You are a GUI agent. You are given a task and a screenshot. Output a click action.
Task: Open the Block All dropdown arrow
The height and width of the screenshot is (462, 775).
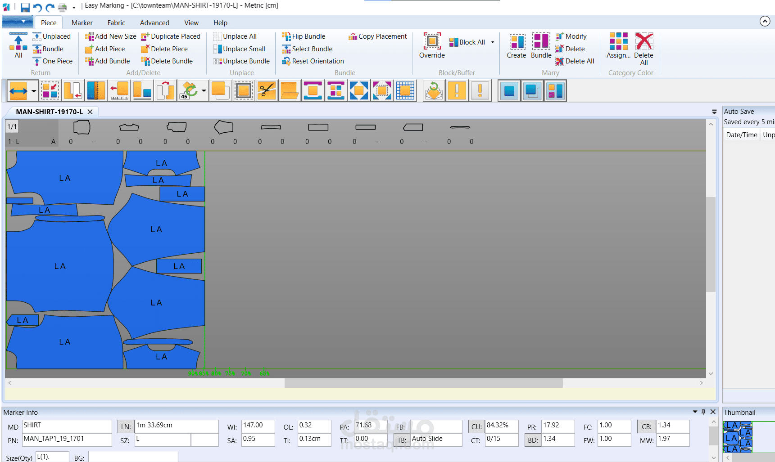tap(493, 42)
